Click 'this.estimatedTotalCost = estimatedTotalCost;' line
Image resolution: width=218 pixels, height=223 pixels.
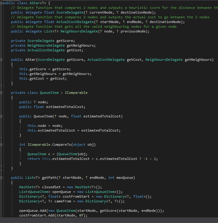[x=74, y=130]
